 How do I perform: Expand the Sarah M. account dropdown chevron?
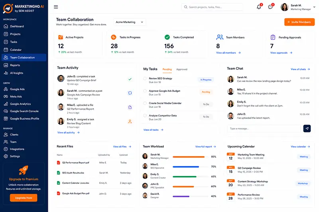pyautogui.click(x=314, y=7)
